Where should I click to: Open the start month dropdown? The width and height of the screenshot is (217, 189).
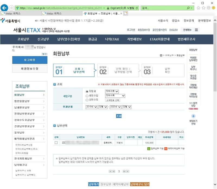coord(103,107)
